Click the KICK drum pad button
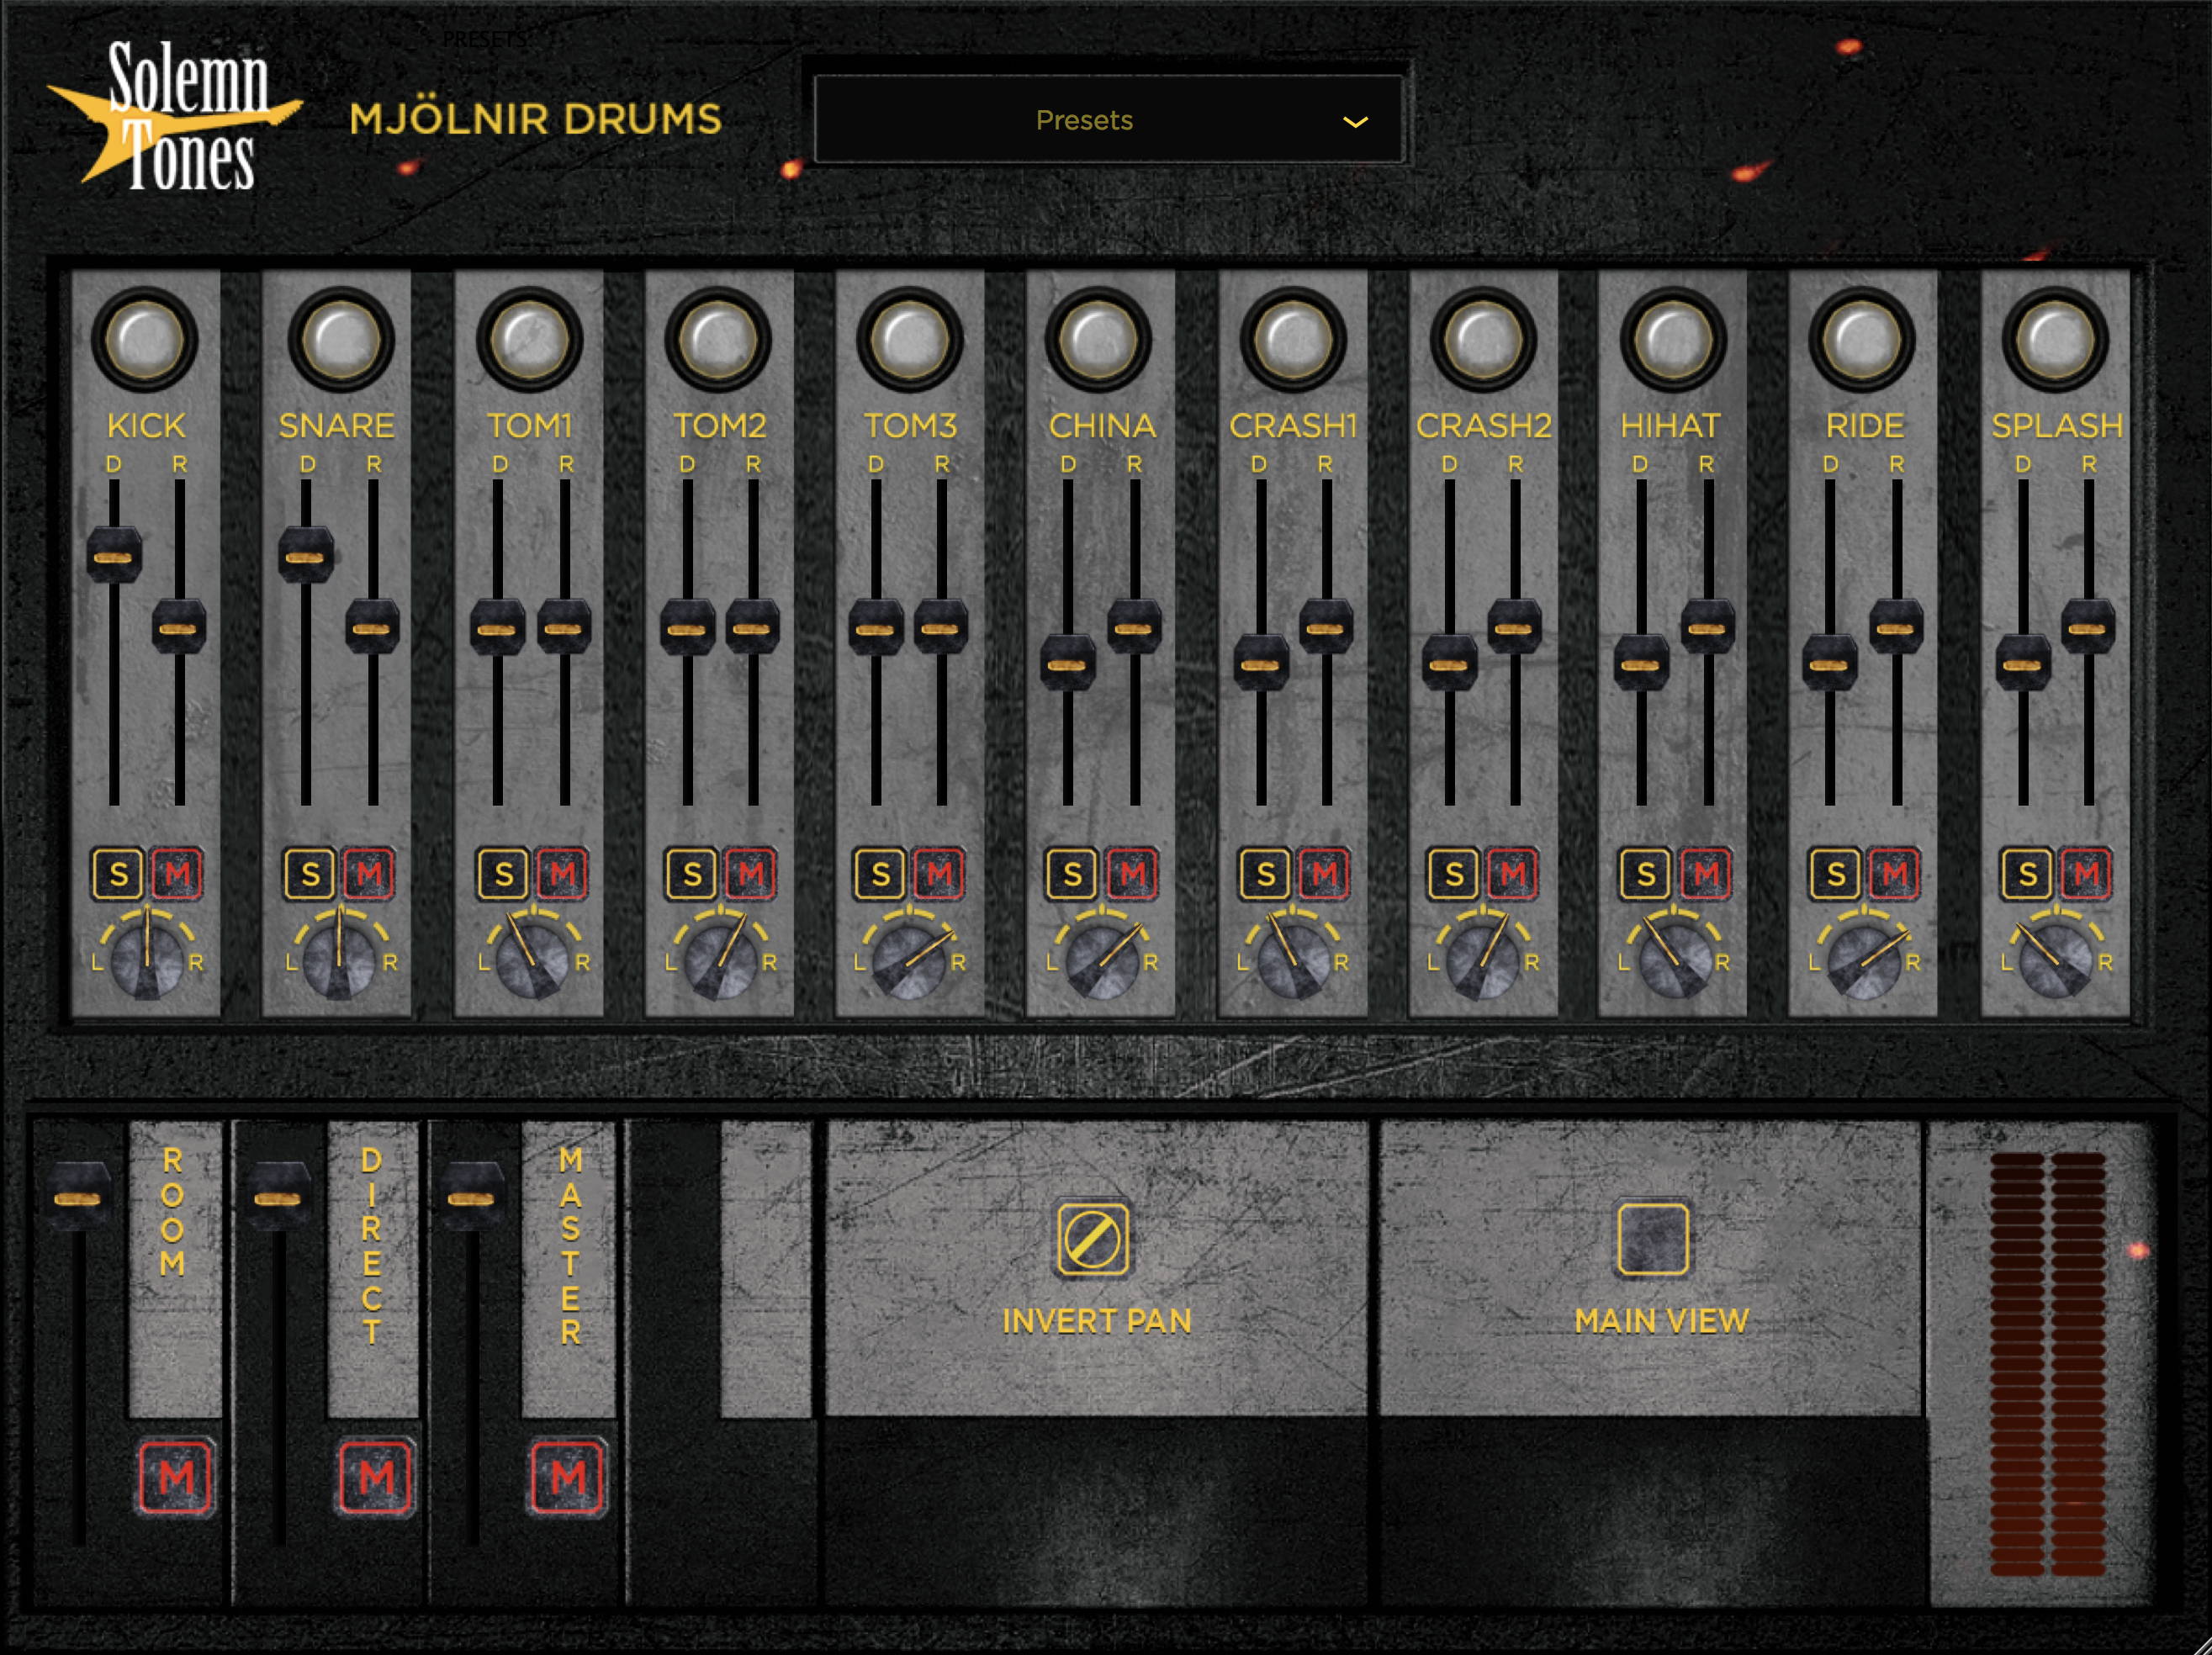Image resolution: width=2212 pixels, height=1655 pixels. coord(145,340)
